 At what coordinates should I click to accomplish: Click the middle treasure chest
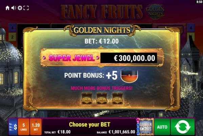coord(102,98)
